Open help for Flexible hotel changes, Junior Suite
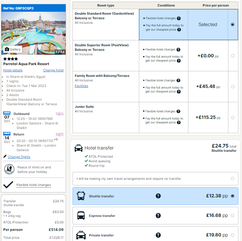 click(179, 111)
